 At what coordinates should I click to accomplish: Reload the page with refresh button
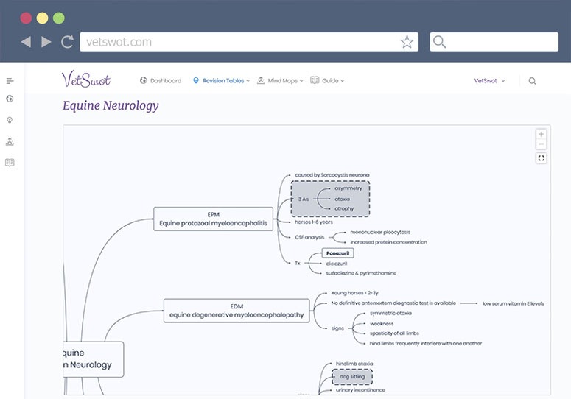click(67, 42)
